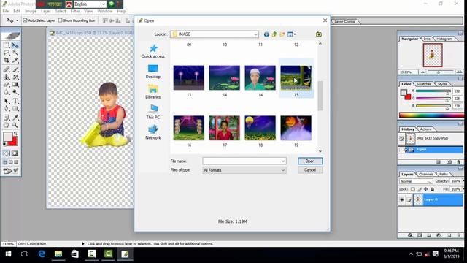This screenshot has height=263, width=467.
Task: Pick the Gradient tool
Action: [15, 85]
